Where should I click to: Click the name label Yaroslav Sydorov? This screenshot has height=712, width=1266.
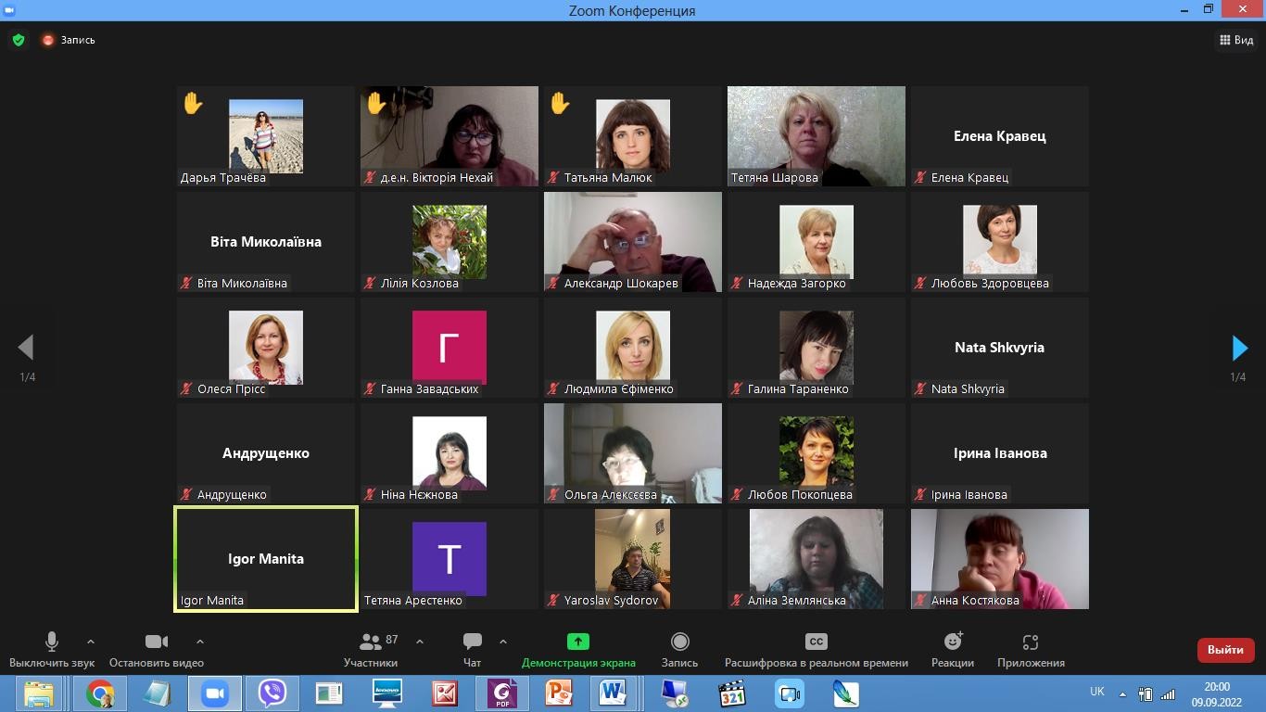pyautogui.click(x=611, y=600)
